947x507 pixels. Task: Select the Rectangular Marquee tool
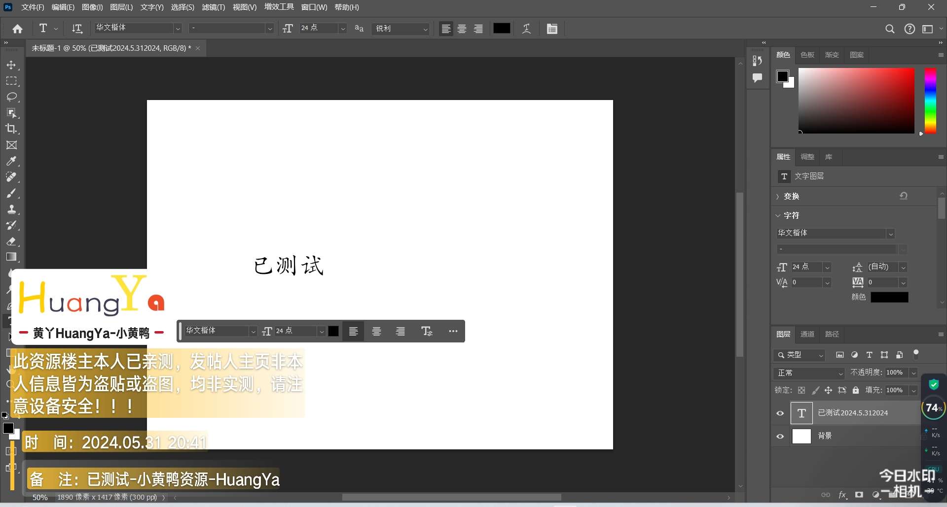(11, 81)
